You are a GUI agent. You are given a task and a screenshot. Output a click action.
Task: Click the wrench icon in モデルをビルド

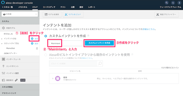(66, 14)
